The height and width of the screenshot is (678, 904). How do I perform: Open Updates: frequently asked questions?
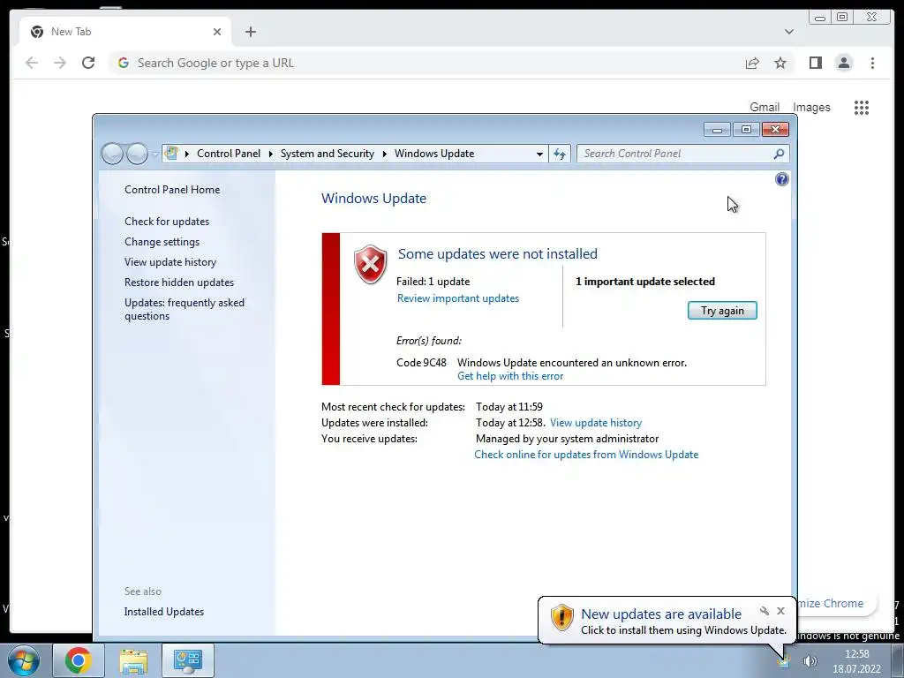(185, 309)
